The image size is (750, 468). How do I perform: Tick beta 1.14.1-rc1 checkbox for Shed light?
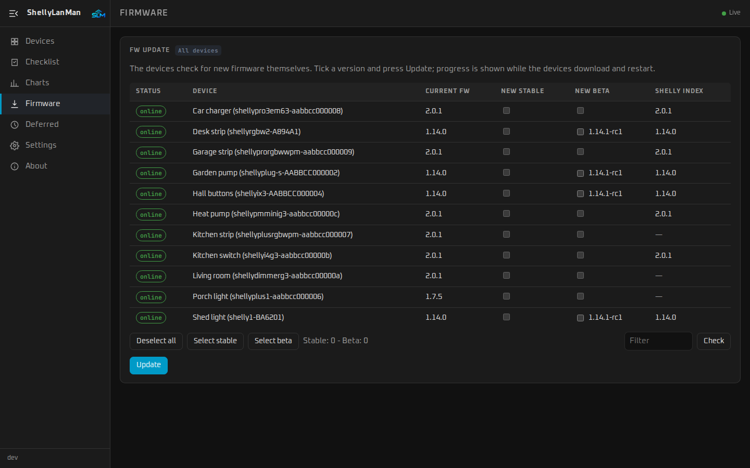(580, 318)
